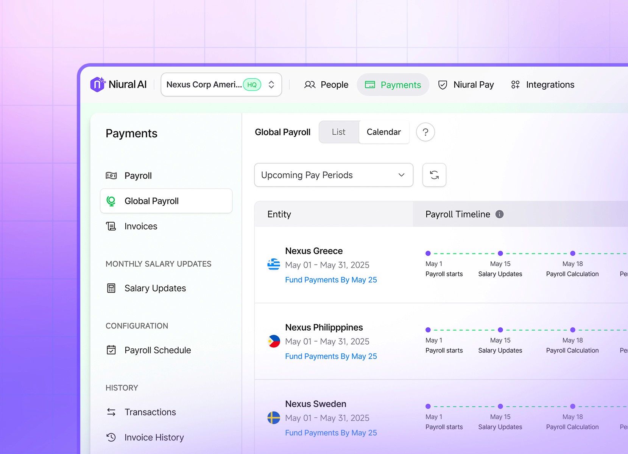Open Salary Updates in the sidebar

click(166, 288)
